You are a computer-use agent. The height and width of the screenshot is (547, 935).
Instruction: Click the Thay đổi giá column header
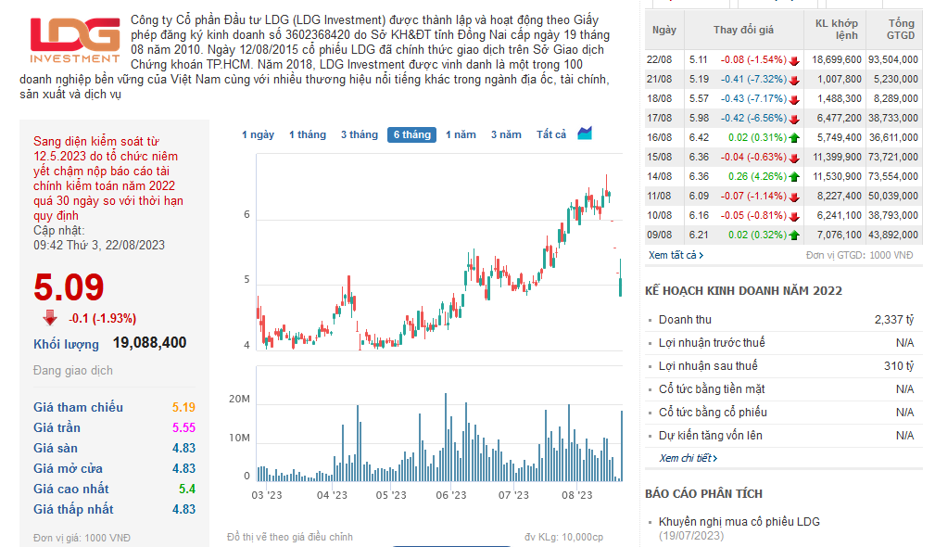743,30
